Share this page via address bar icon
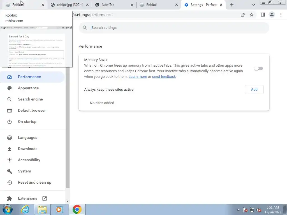Screen dimensions: 287x215 point(243,15)
